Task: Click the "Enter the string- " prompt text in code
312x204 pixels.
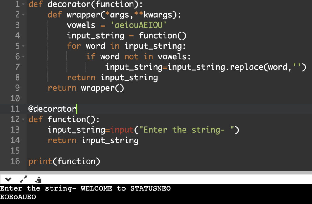Action: coord(187,130)
